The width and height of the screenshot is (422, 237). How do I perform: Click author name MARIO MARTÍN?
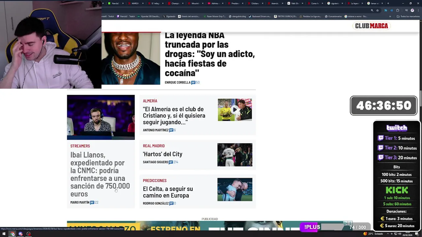coord(80,202)
